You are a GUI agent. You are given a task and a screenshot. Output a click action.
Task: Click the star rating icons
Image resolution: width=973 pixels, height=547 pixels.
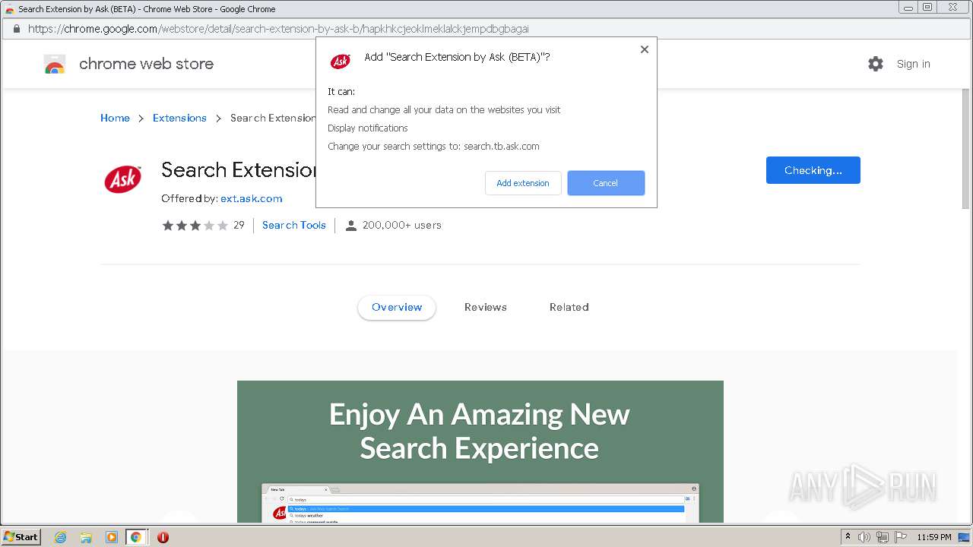195,226
